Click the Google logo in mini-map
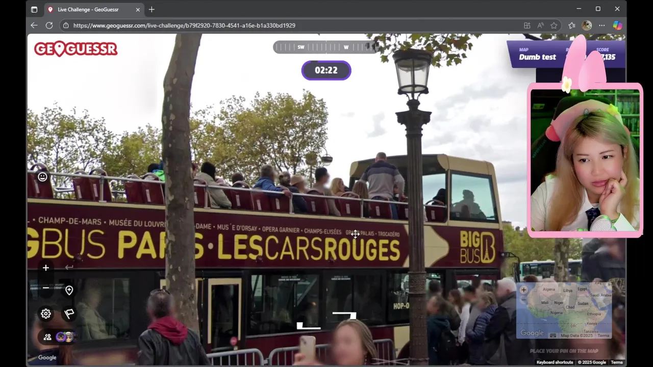The image size is (653, 367). [x=532, y=333]
